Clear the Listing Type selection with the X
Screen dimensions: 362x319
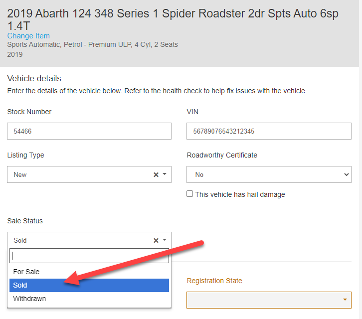pos(156,175)
